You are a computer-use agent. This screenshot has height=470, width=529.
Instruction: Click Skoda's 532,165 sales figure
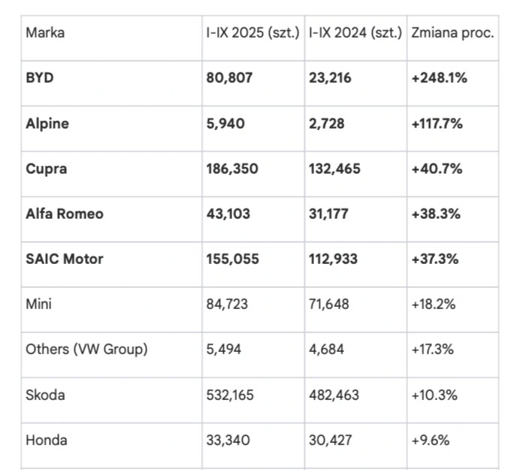click(x=231, y=394)
